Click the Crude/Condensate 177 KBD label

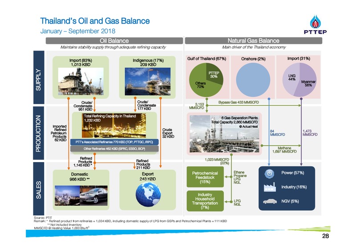pos(146,105)
